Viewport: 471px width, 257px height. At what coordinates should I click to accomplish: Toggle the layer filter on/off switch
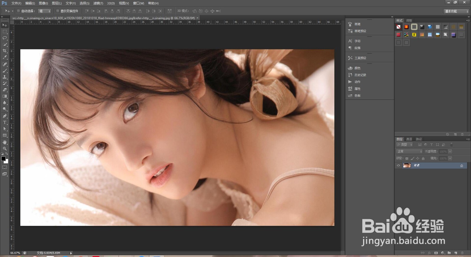tap(452, 145)
